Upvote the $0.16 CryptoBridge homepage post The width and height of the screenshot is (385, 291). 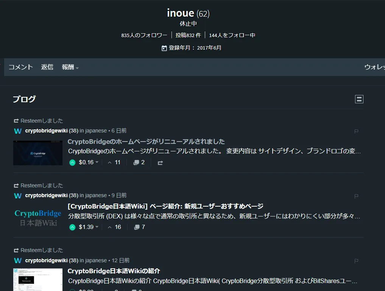pos(72,162)
